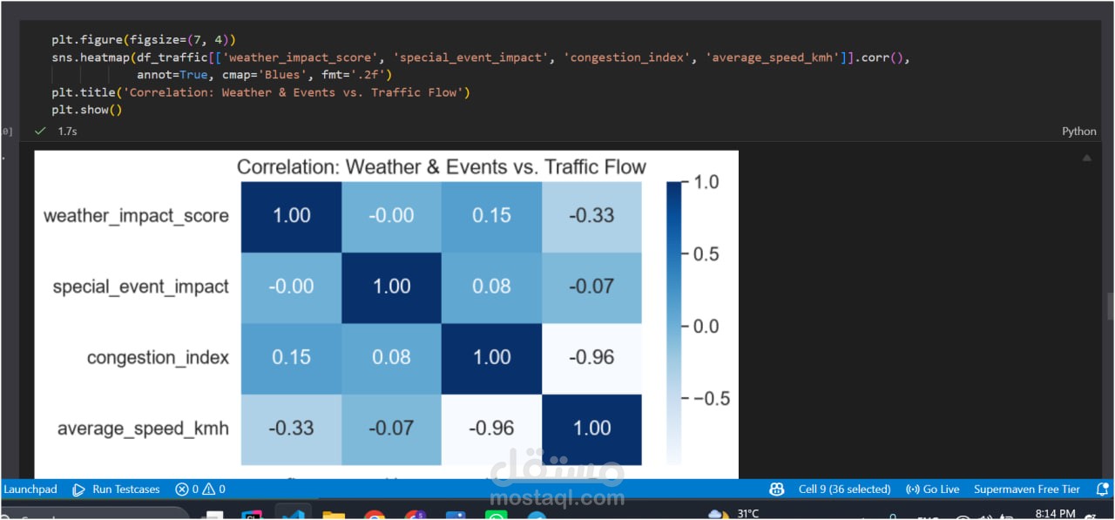Open the Supermaven Free Tier status item
Viewport: 1115px width, 520px height.
point(1026,490)
